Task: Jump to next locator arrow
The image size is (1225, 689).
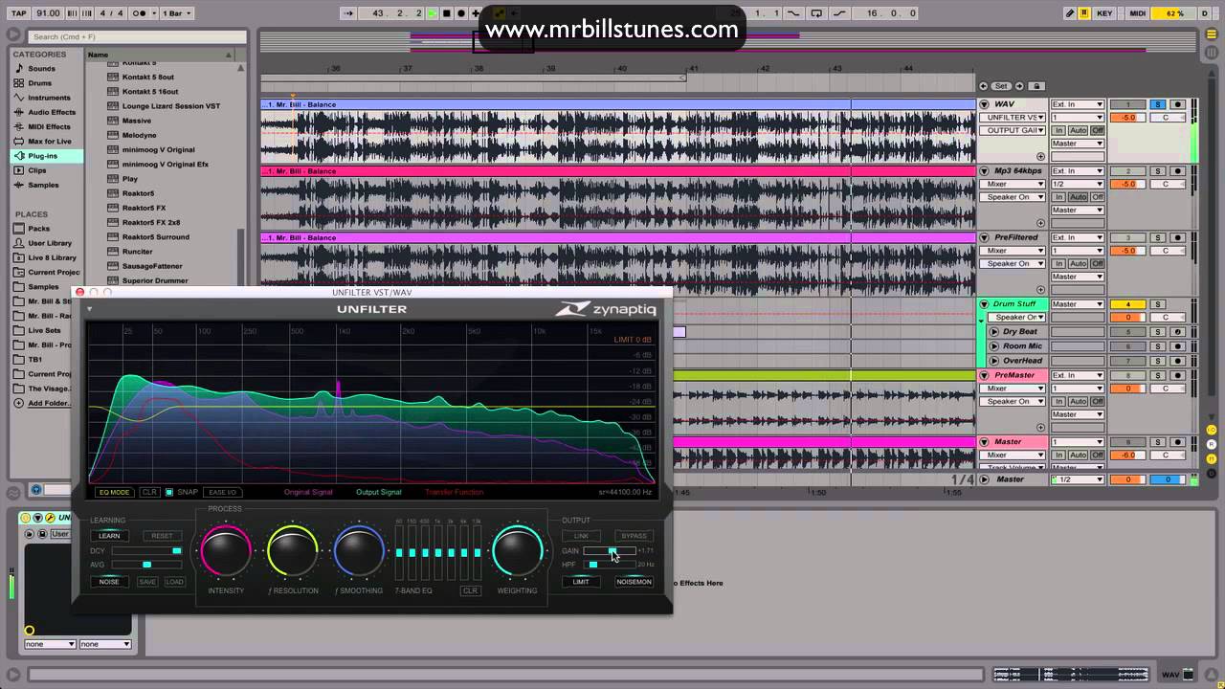Action: 1018,86
